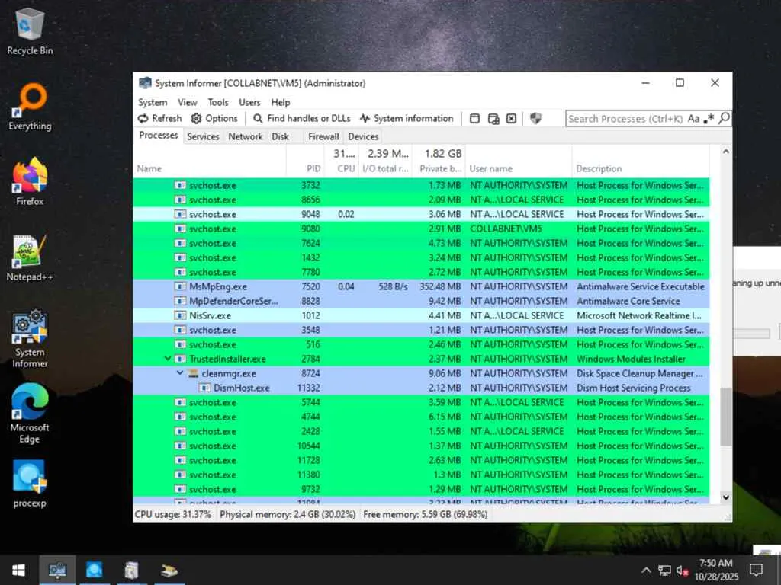The image size is (781, 585).
Task: Open the Users menu
Action: click(249, 102)
